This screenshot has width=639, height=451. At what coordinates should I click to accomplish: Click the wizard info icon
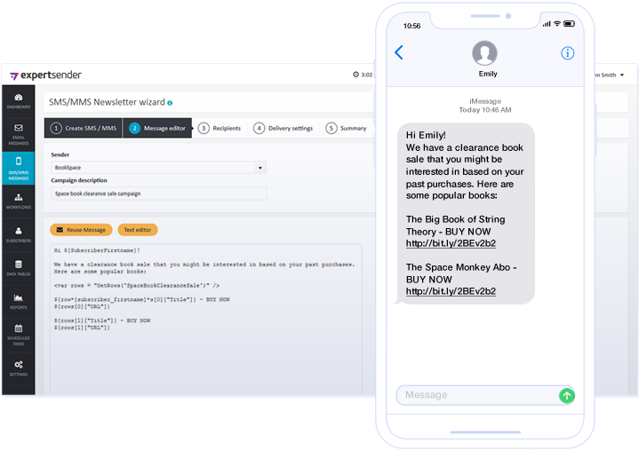click(170, 103)
